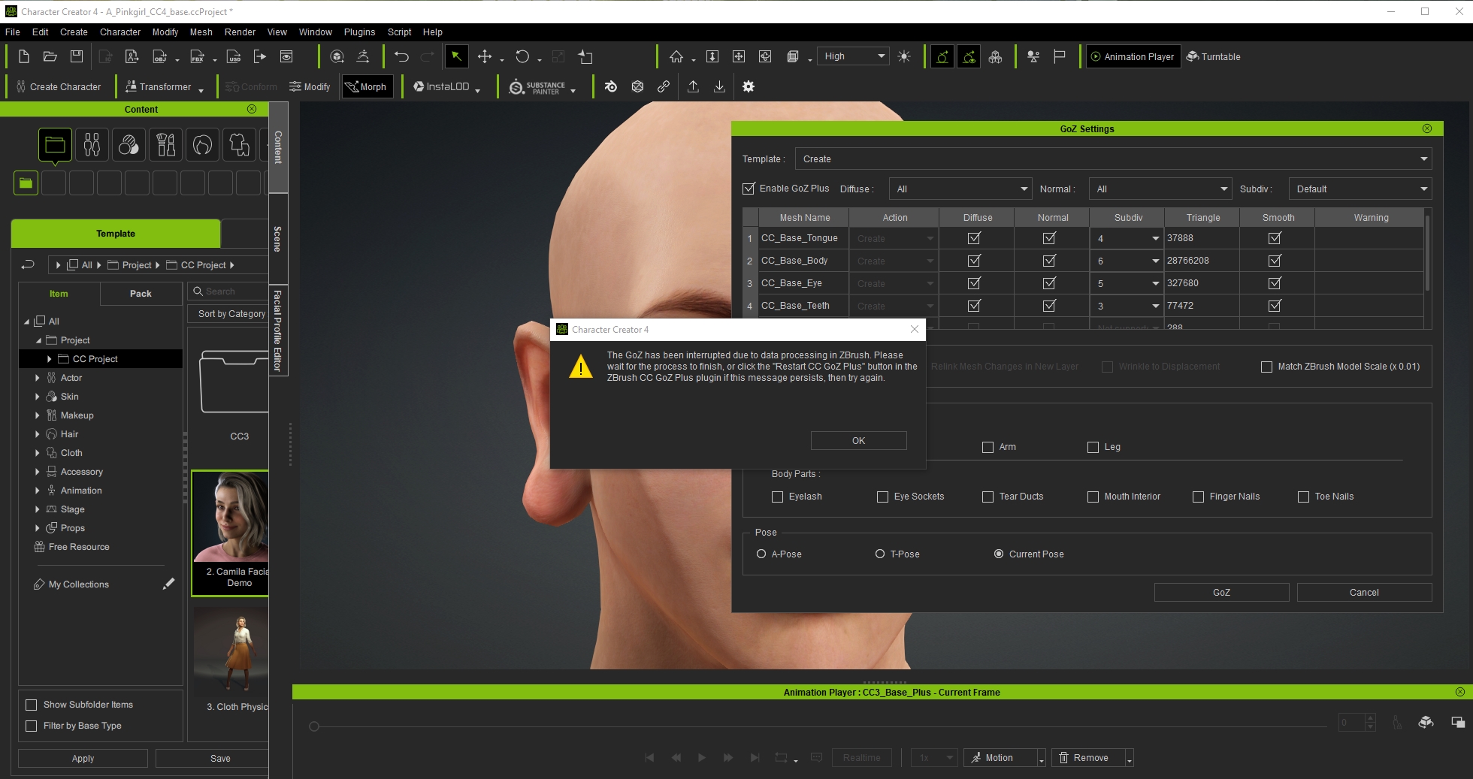Enable Match ZBrush Model Scale checkbox
Viewport: 1473px width, 779px height.
click(1266, 367)
